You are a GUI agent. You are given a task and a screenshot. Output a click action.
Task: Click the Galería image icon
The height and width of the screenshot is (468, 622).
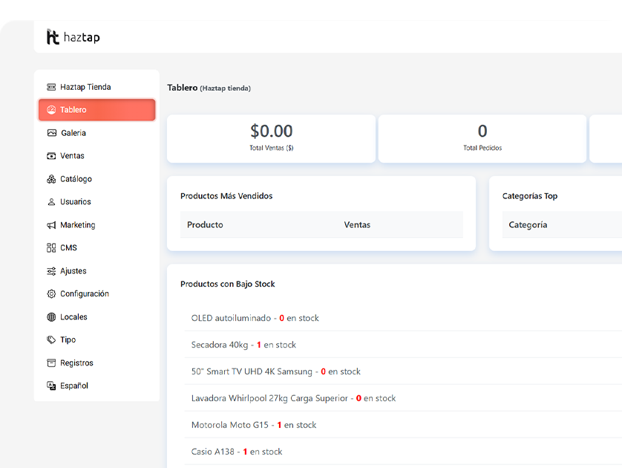pos(51,133)
